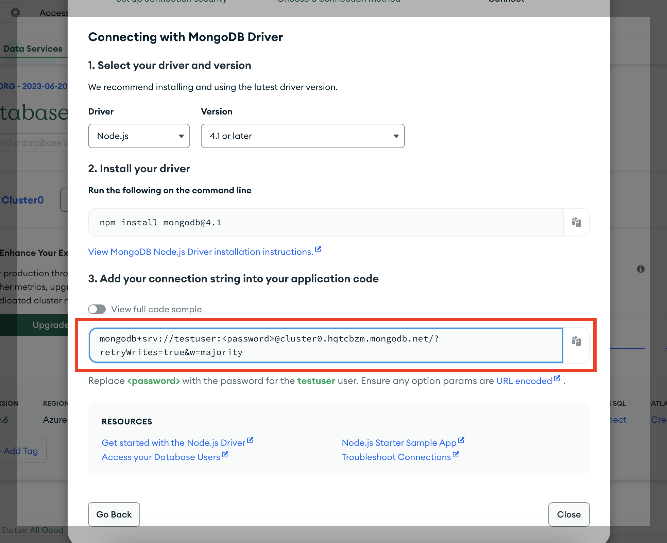Click the npm install mongodb command text
The width and height of the screenshot is (667, 543).
(x=160, y=222)
